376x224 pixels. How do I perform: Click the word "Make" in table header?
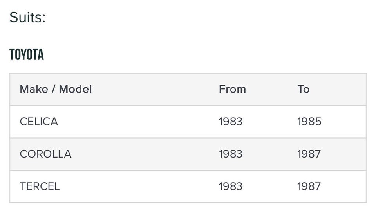click(x=33, y=89)
